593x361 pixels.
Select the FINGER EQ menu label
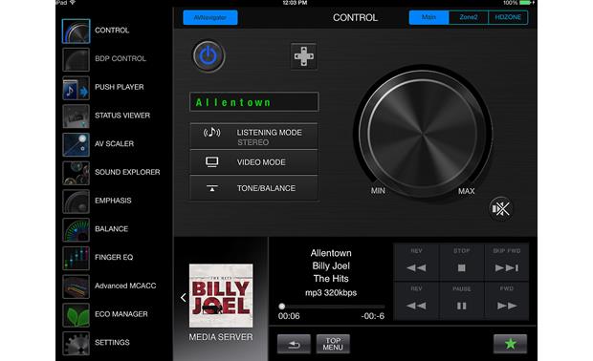point(114,257)
